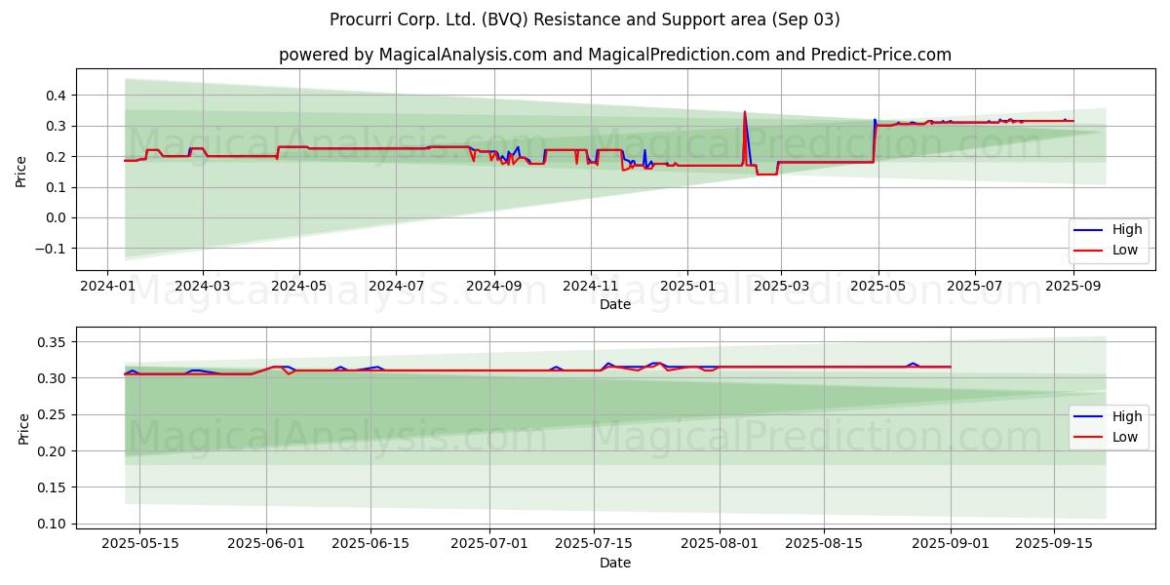Click the '0.10' price tick on bottom chart
Image resolution: width=1170 pixels, height=585 pixels.
coord(54,525)
